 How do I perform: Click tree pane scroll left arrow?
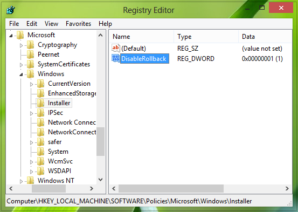pos(11,189)
